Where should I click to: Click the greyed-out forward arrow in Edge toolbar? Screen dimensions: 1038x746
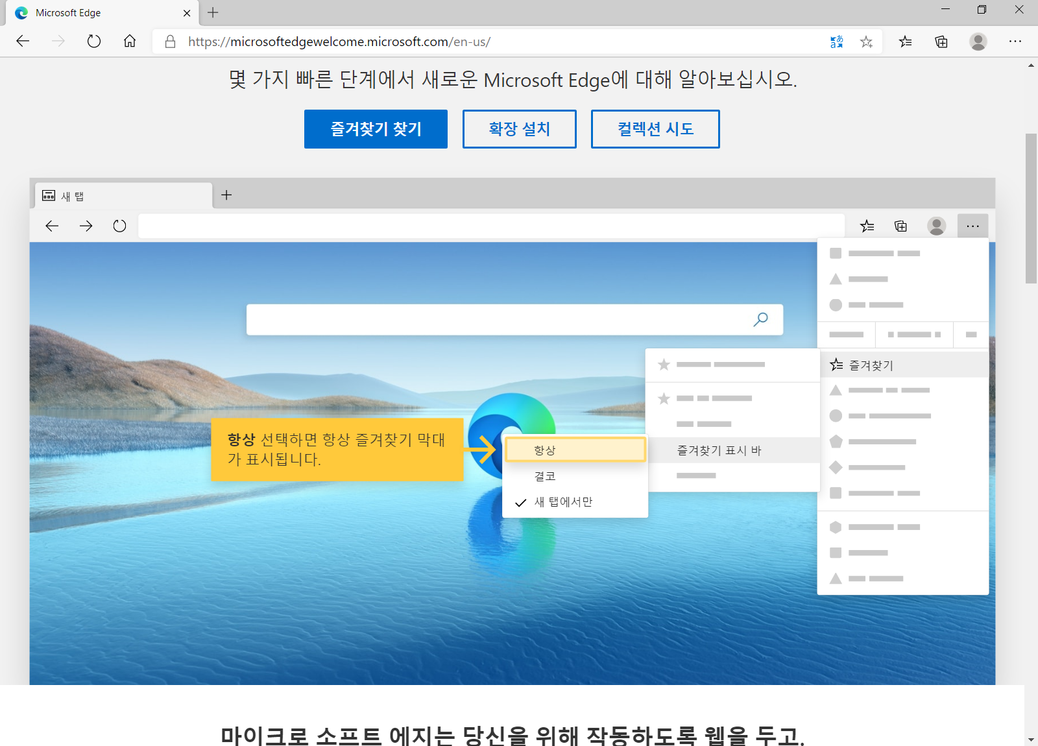tap(58, 42)
